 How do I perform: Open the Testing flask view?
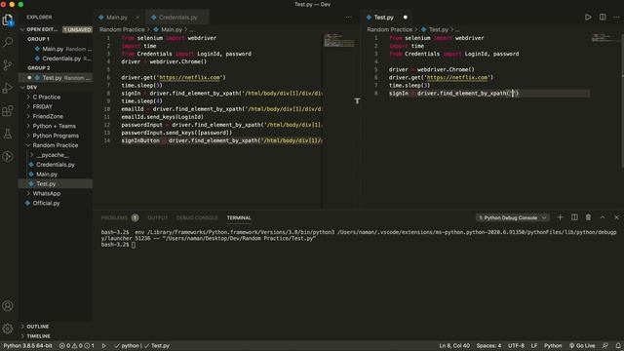[8, 134]
